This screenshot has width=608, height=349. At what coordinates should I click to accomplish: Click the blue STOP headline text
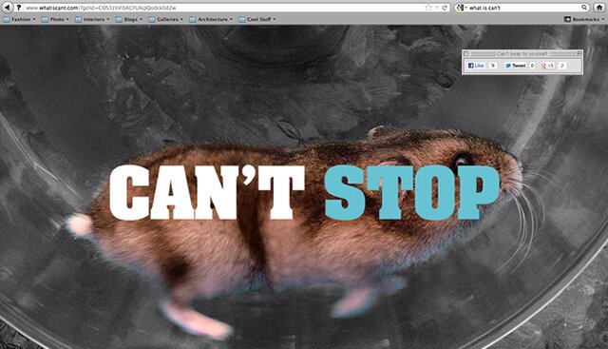pos(411,192)
